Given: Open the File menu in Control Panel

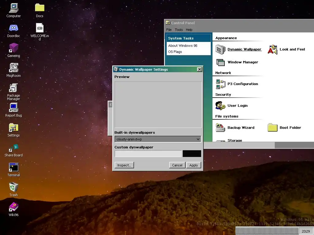Looking at the screenshot, I should [169, 30].
